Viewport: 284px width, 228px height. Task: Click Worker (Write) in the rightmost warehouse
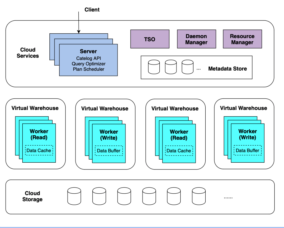[248, 134]
